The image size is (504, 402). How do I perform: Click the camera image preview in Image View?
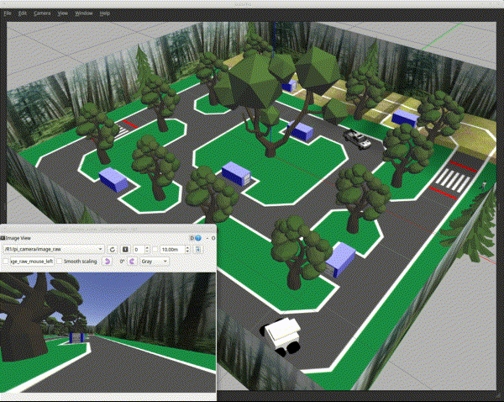coord(108,331)
